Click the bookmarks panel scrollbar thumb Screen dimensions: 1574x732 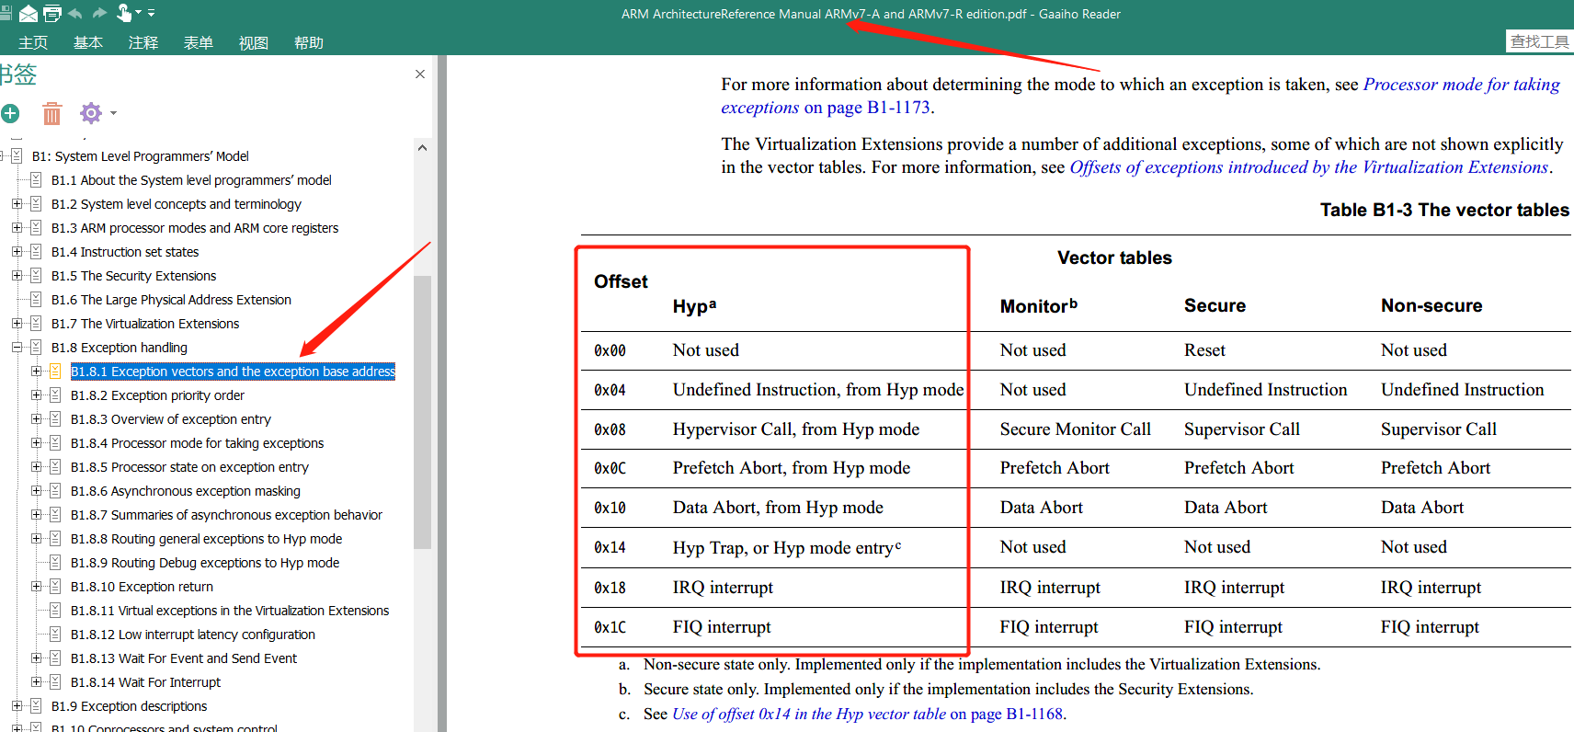[x=422, y=412]
